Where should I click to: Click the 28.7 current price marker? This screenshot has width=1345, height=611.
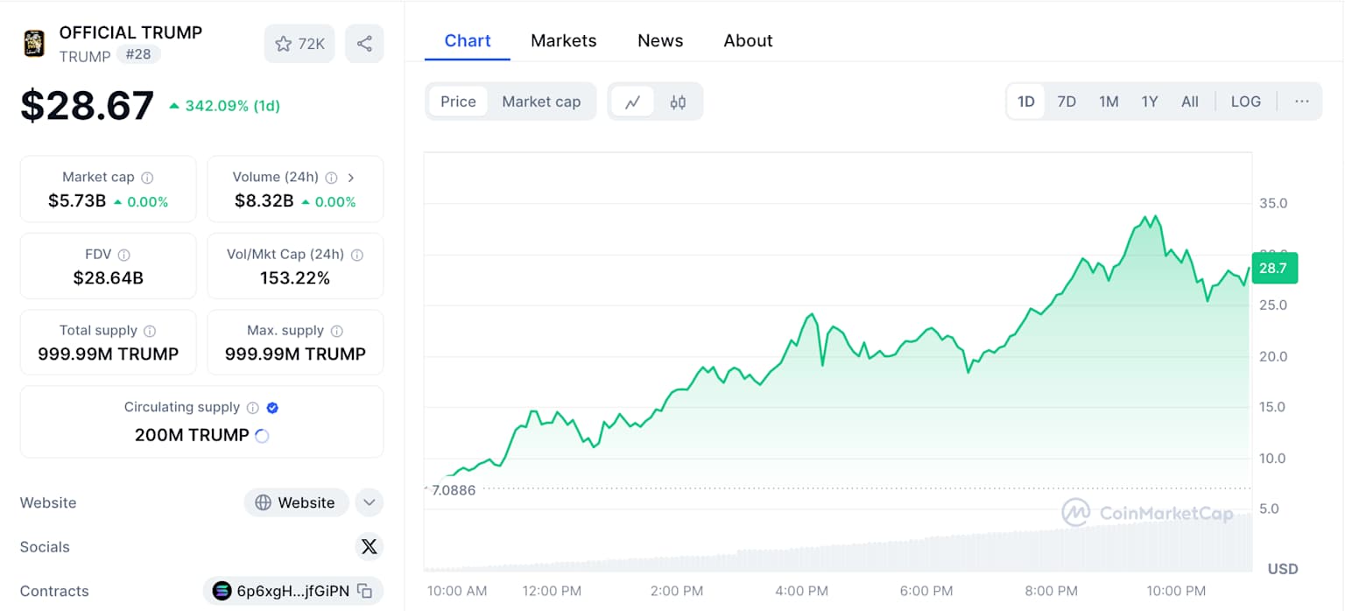coord(1274,268)
